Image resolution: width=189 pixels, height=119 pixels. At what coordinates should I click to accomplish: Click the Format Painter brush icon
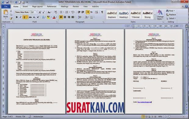tap(11, 18)
